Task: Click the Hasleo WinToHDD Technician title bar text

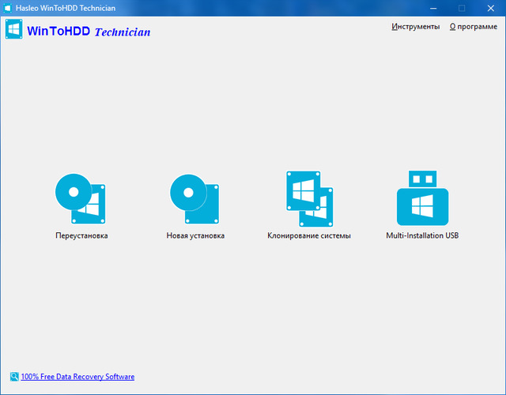Action: pos(59,8)
